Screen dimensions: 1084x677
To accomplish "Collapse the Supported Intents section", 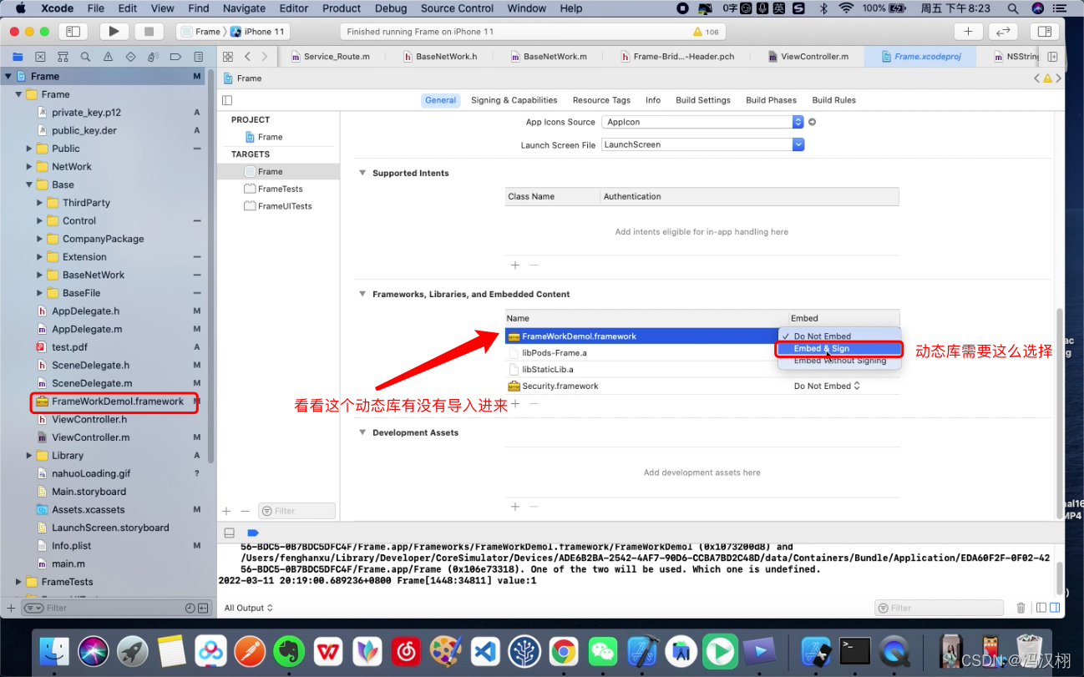I will (x=362, y=173).
